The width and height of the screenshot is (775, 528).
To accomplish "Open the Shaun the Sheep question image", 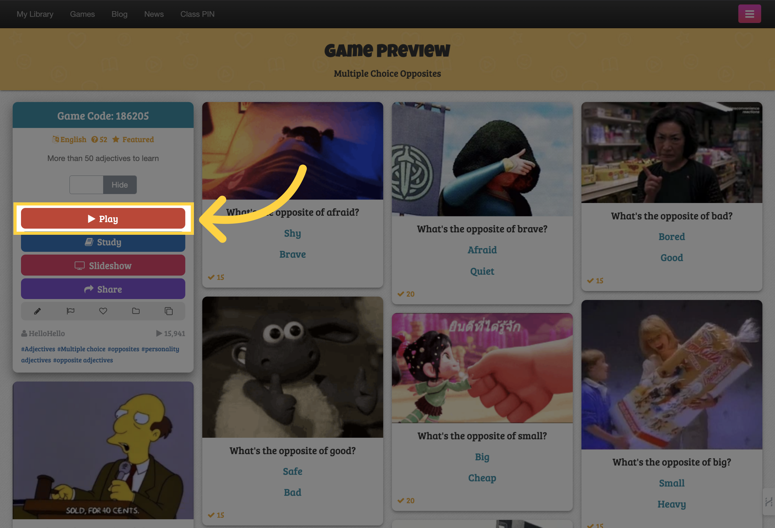I will [x=293, y=367].
